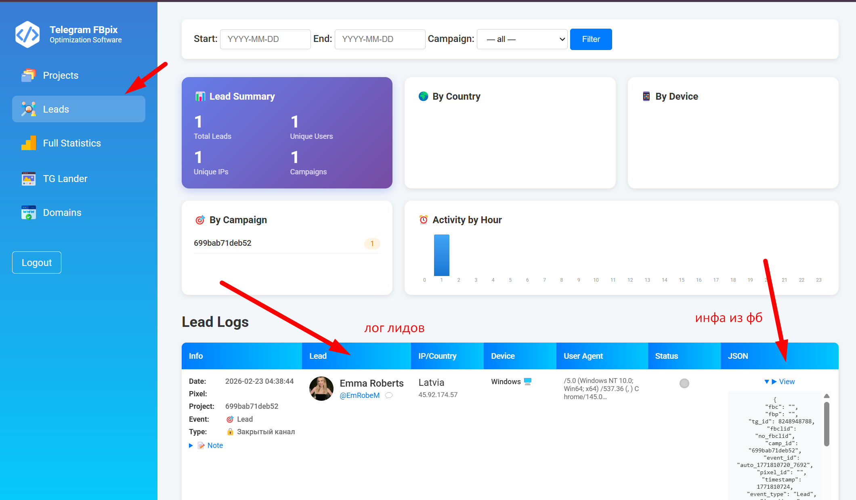Open the Full Statistics menu item
The image size is (856, 500).
72,143
